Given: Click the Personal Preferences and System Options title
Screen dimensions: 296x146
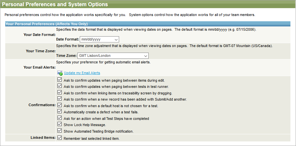Looking at the screenshot, I should click(x=55, y=5).
